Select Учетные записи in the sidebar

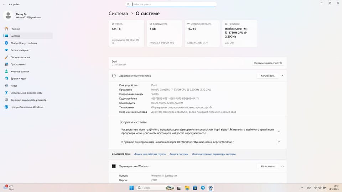tap(20, 71)
